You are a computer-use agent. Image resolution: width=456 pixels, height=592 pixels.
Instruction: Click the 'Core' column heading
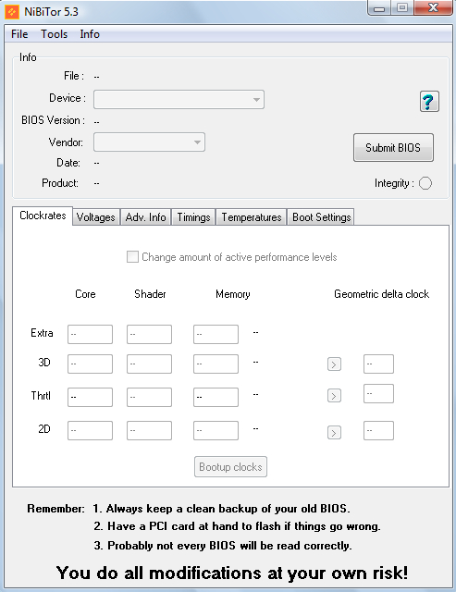click(85, 294)
